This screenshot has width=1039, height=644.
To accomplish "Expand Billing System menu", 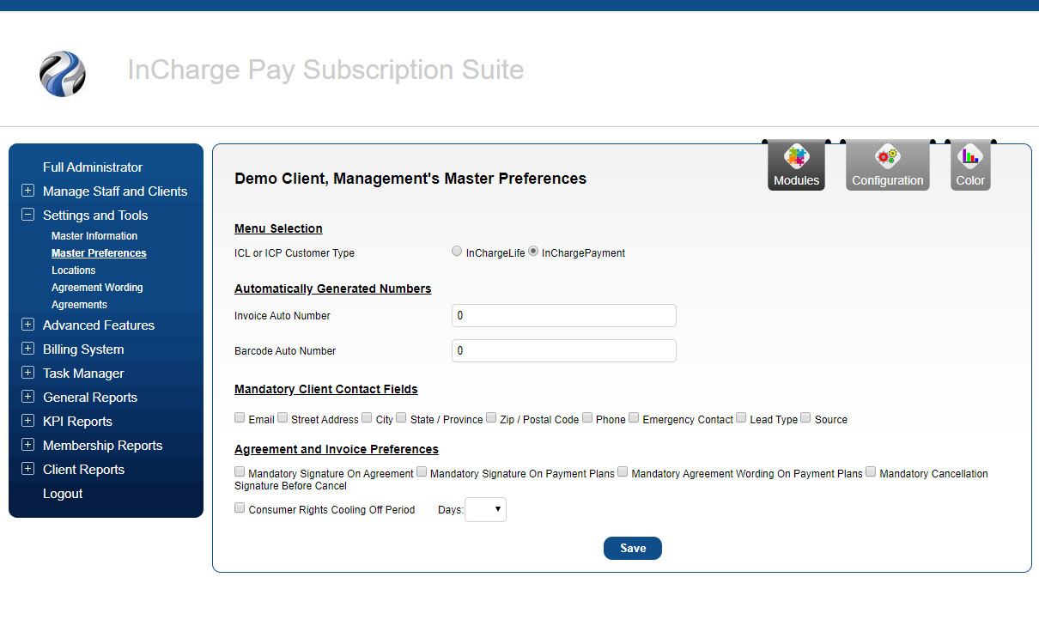I will 27,349.
